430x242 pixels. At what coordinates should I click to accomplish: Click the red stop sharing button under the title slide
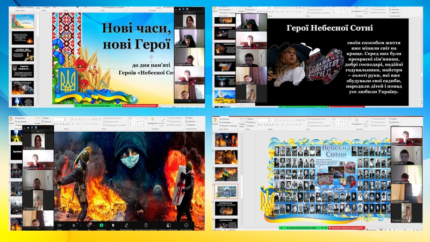click(140, 105)
